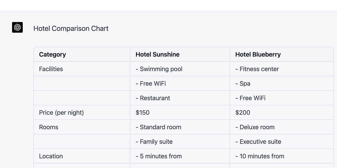
Task: Click the ChatGPT logo avatar icon
Action: click(17, 27)
